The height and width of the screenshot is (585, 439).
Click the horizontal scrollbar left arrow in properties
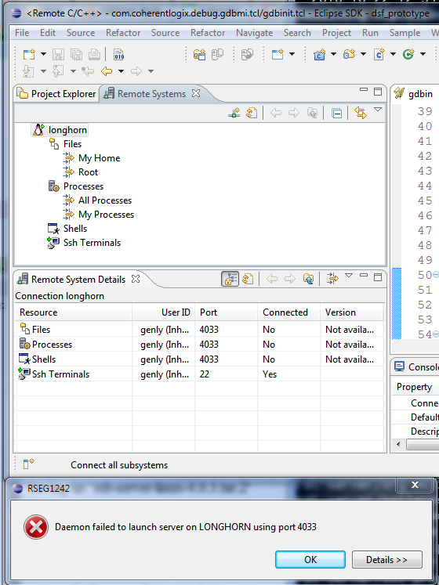(x=398, y=444)
